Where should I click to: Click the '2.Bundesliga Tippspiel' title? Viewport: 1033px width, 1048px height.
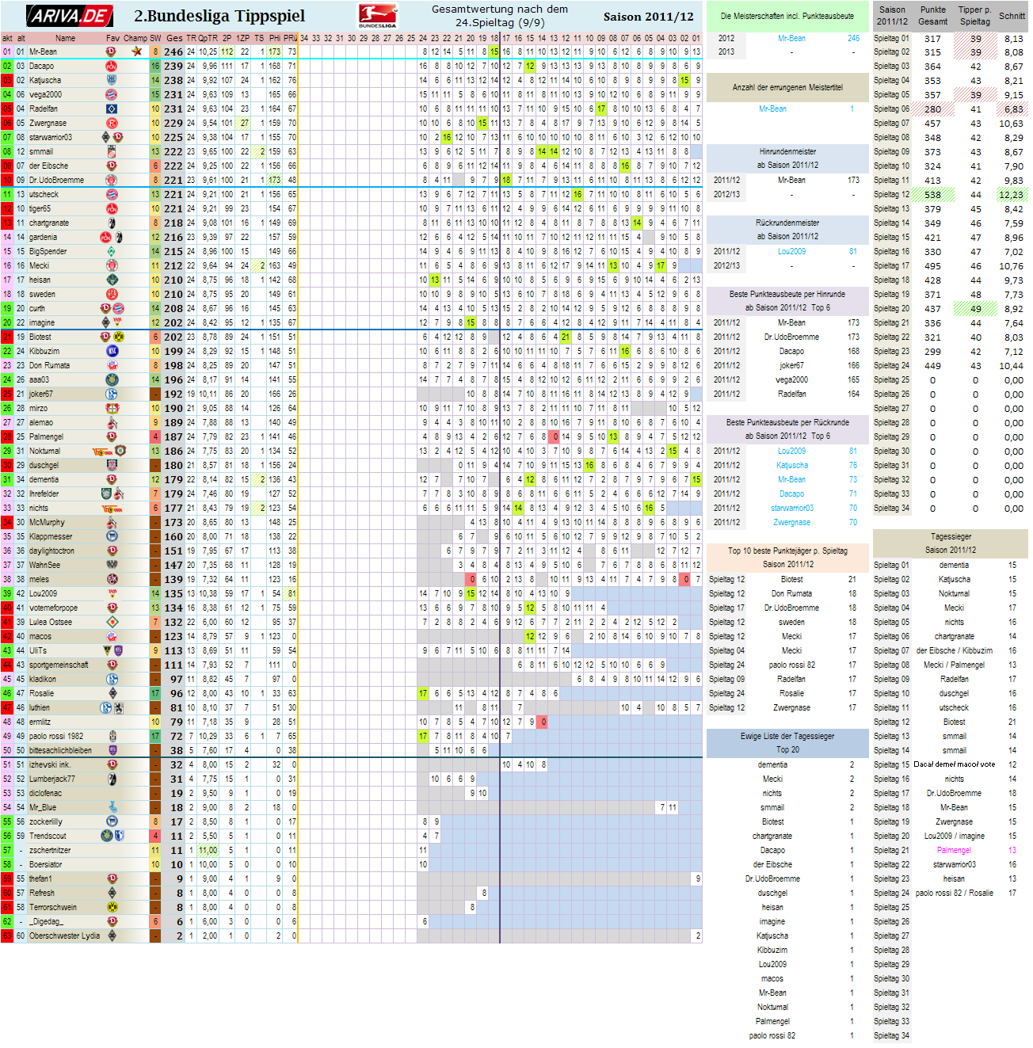point(219,16)
